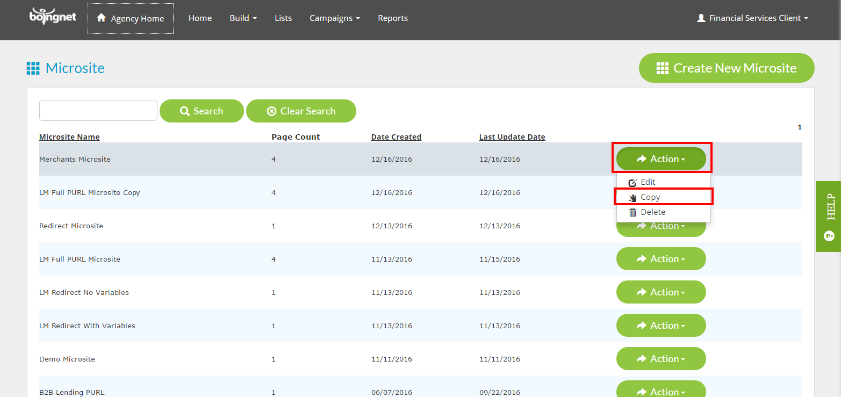The image size is (841, 397).
Task: Focus the microsite search field
Action: point(98,111)
